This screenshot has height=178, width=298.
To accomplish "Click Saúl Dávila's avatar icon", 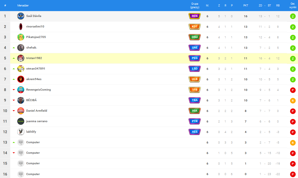I will pyautogui.click(x=20, y=16).
